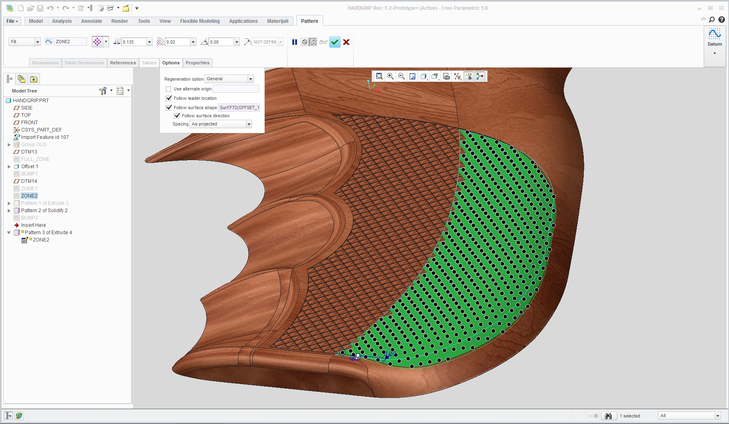Click the No Preview circle icon
Image resolution: width=729 pixels, height=424 pixels.
[304, 42]
